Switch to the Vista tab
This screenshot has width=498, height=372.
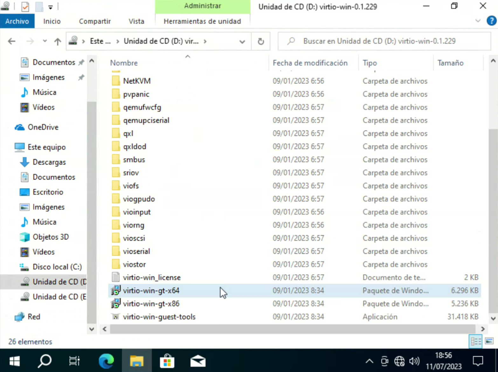(x=136, y=21)
